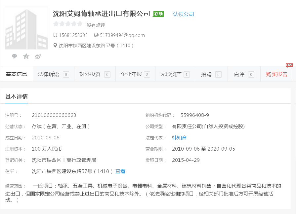Click 查看 link next to address
The height and width of the screenshot is (214, 296).
[120, 171]
